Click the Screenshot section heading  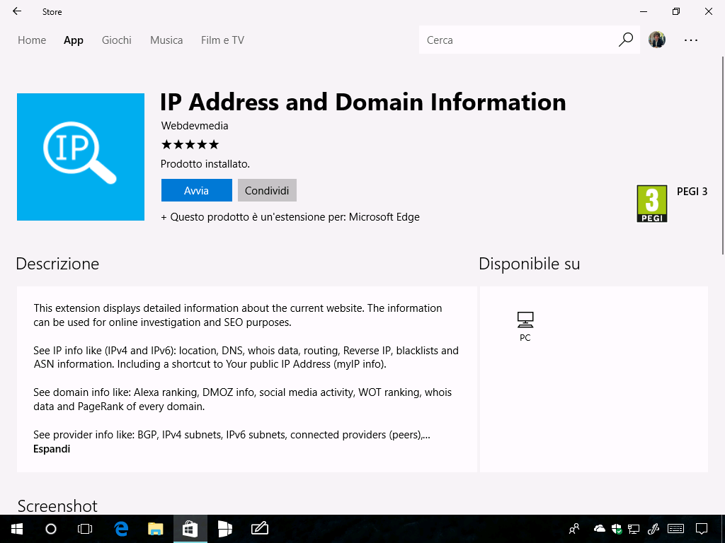pos(57,506)
